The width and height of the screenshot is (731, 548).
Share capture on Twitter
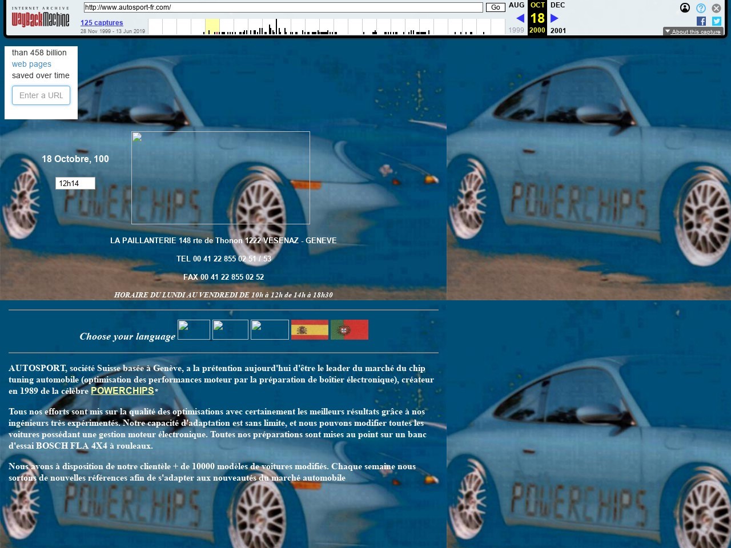click(717, 21)
